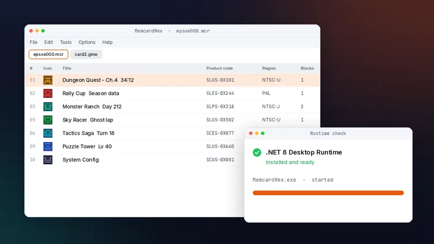
Task: Open the File menu
Action: (34, 42)
